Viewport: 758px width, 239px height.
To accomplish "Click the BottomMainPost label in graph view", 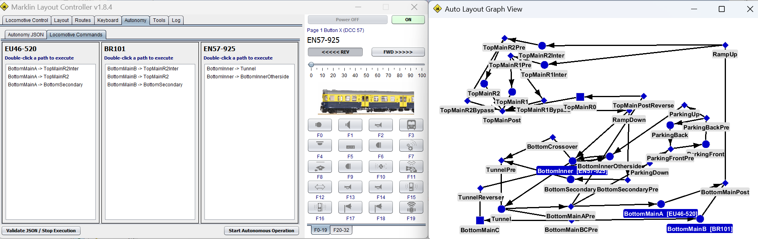I will (x=725, y=192).
